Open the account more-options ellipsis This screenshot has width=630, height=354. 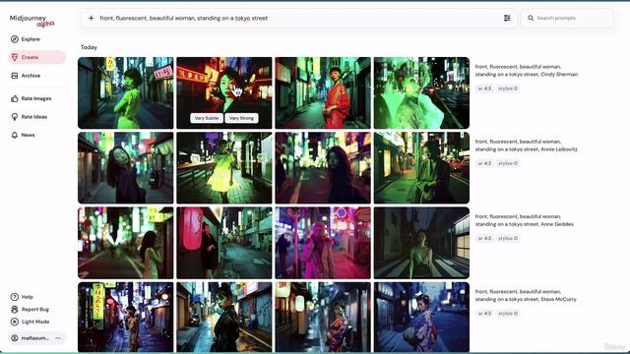[58, 338]
